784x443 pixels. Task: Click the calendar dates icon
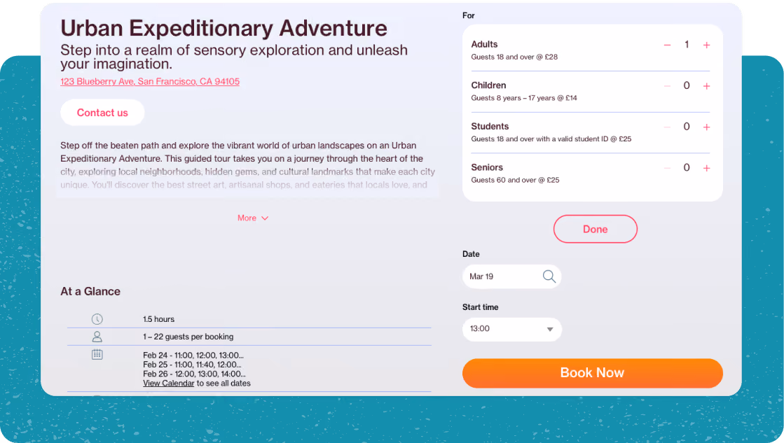(97, 355)
